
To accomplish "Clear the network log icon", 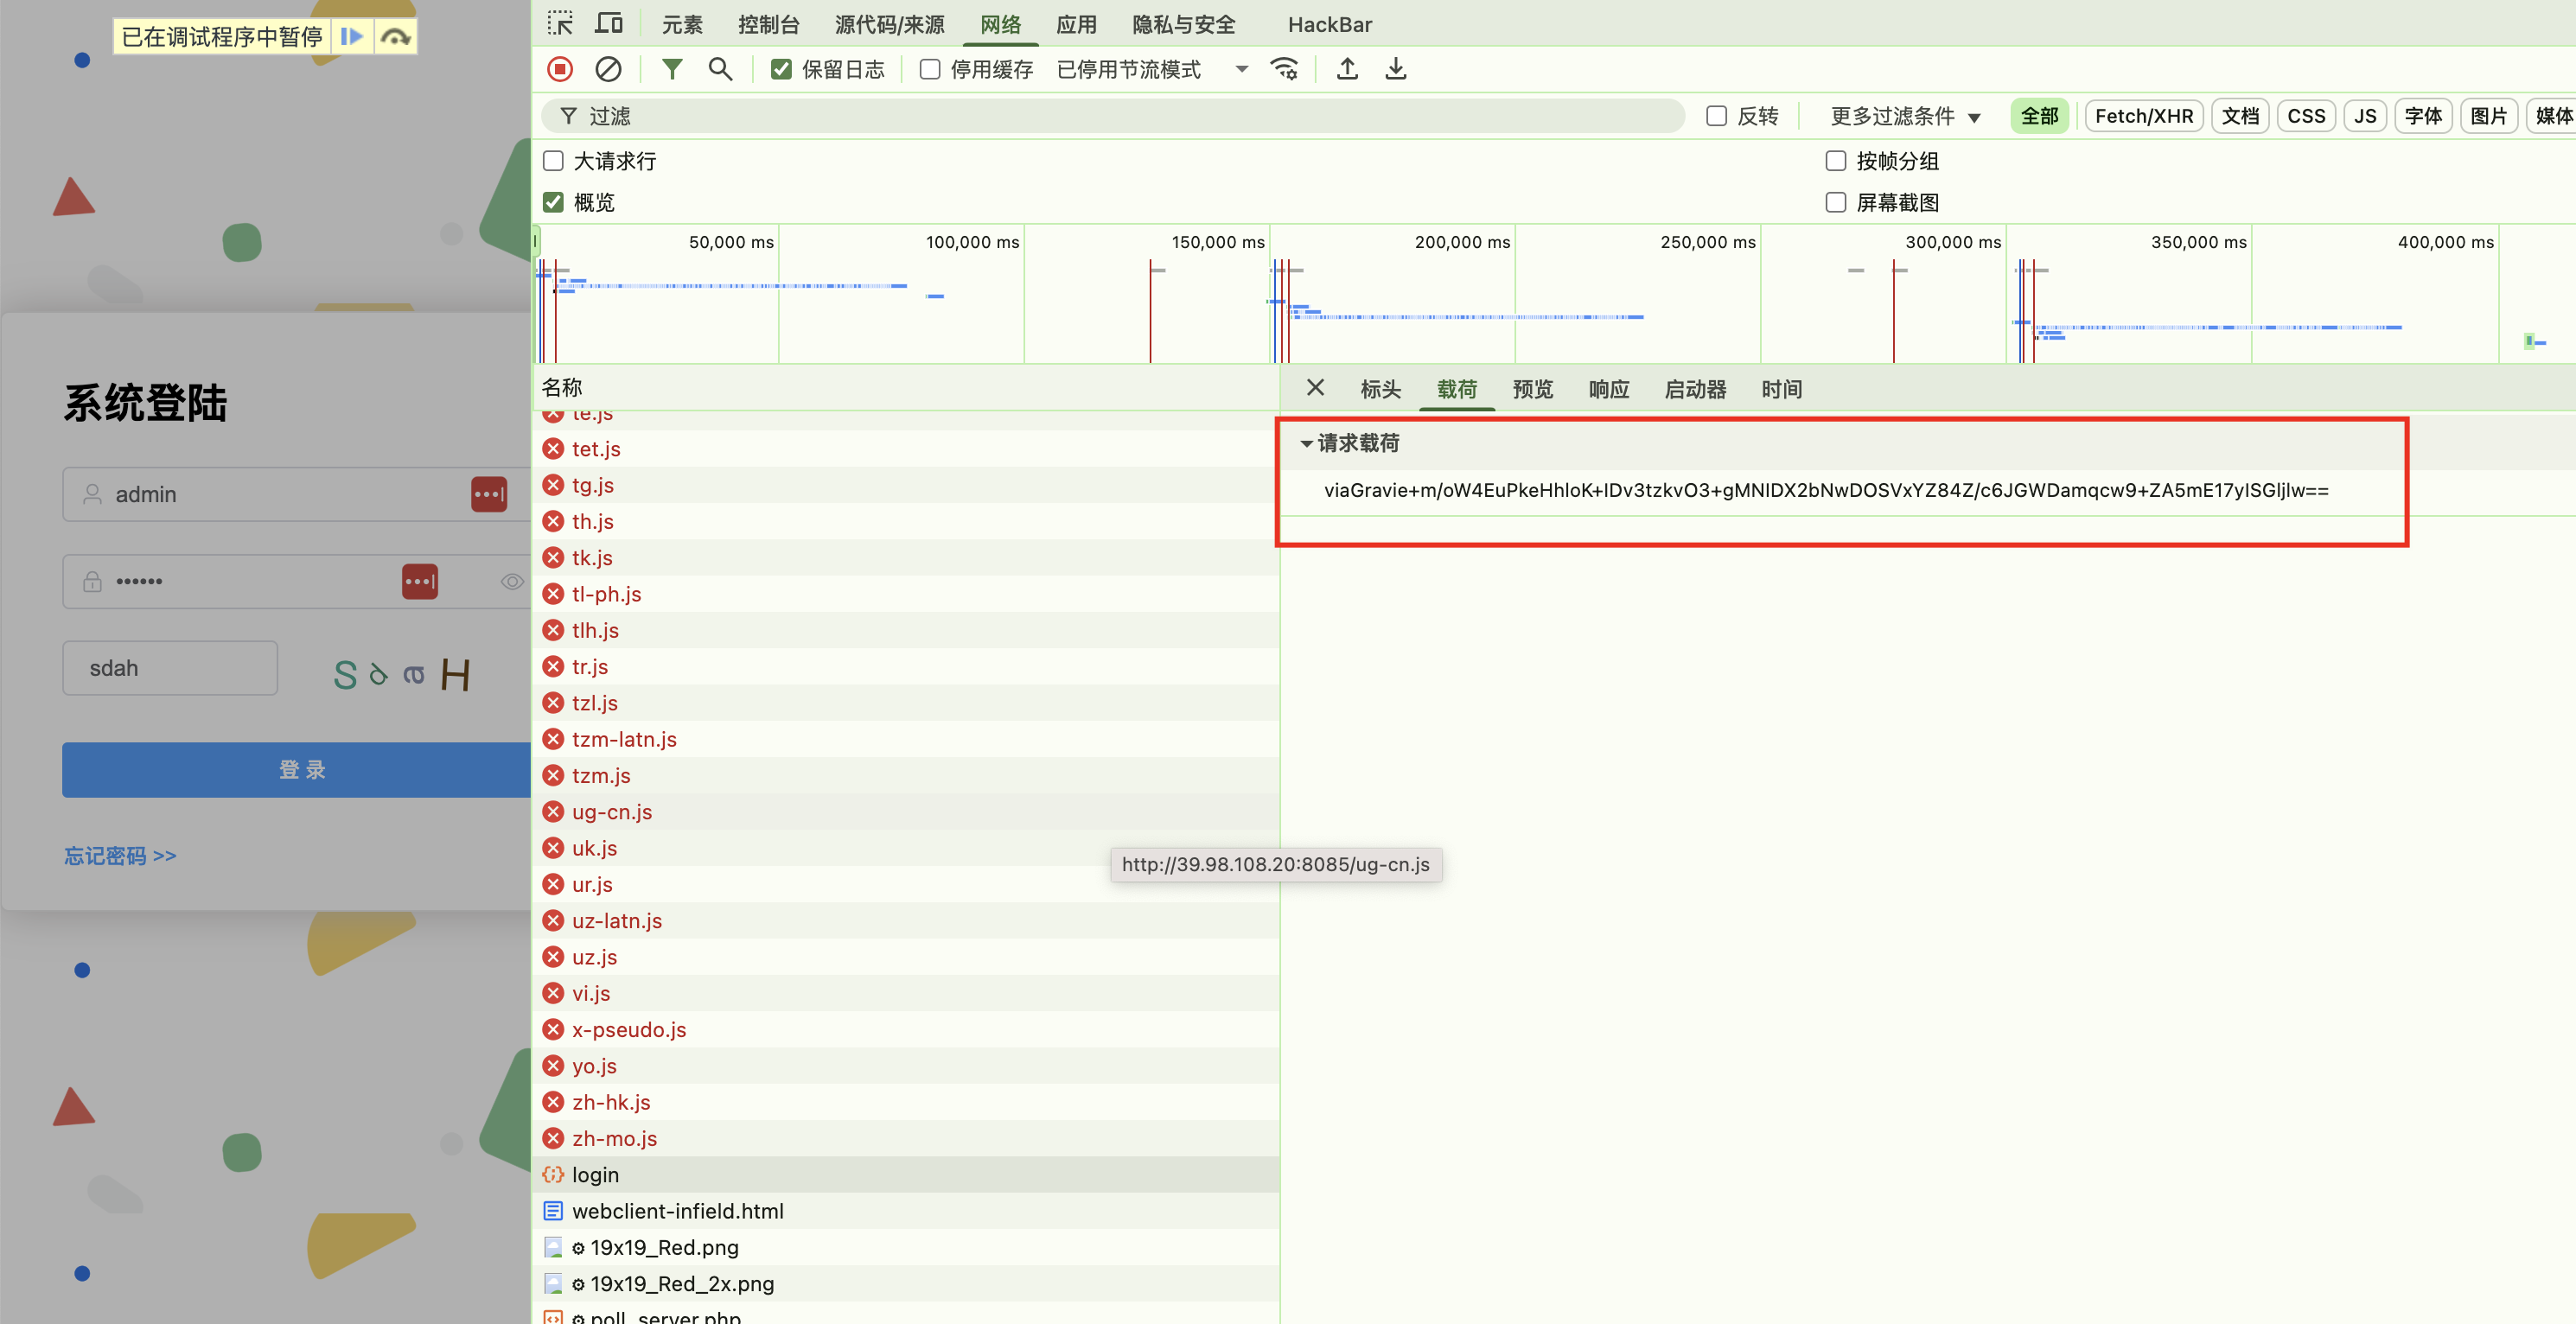I will pyautogui.click(x=608, y=69).
